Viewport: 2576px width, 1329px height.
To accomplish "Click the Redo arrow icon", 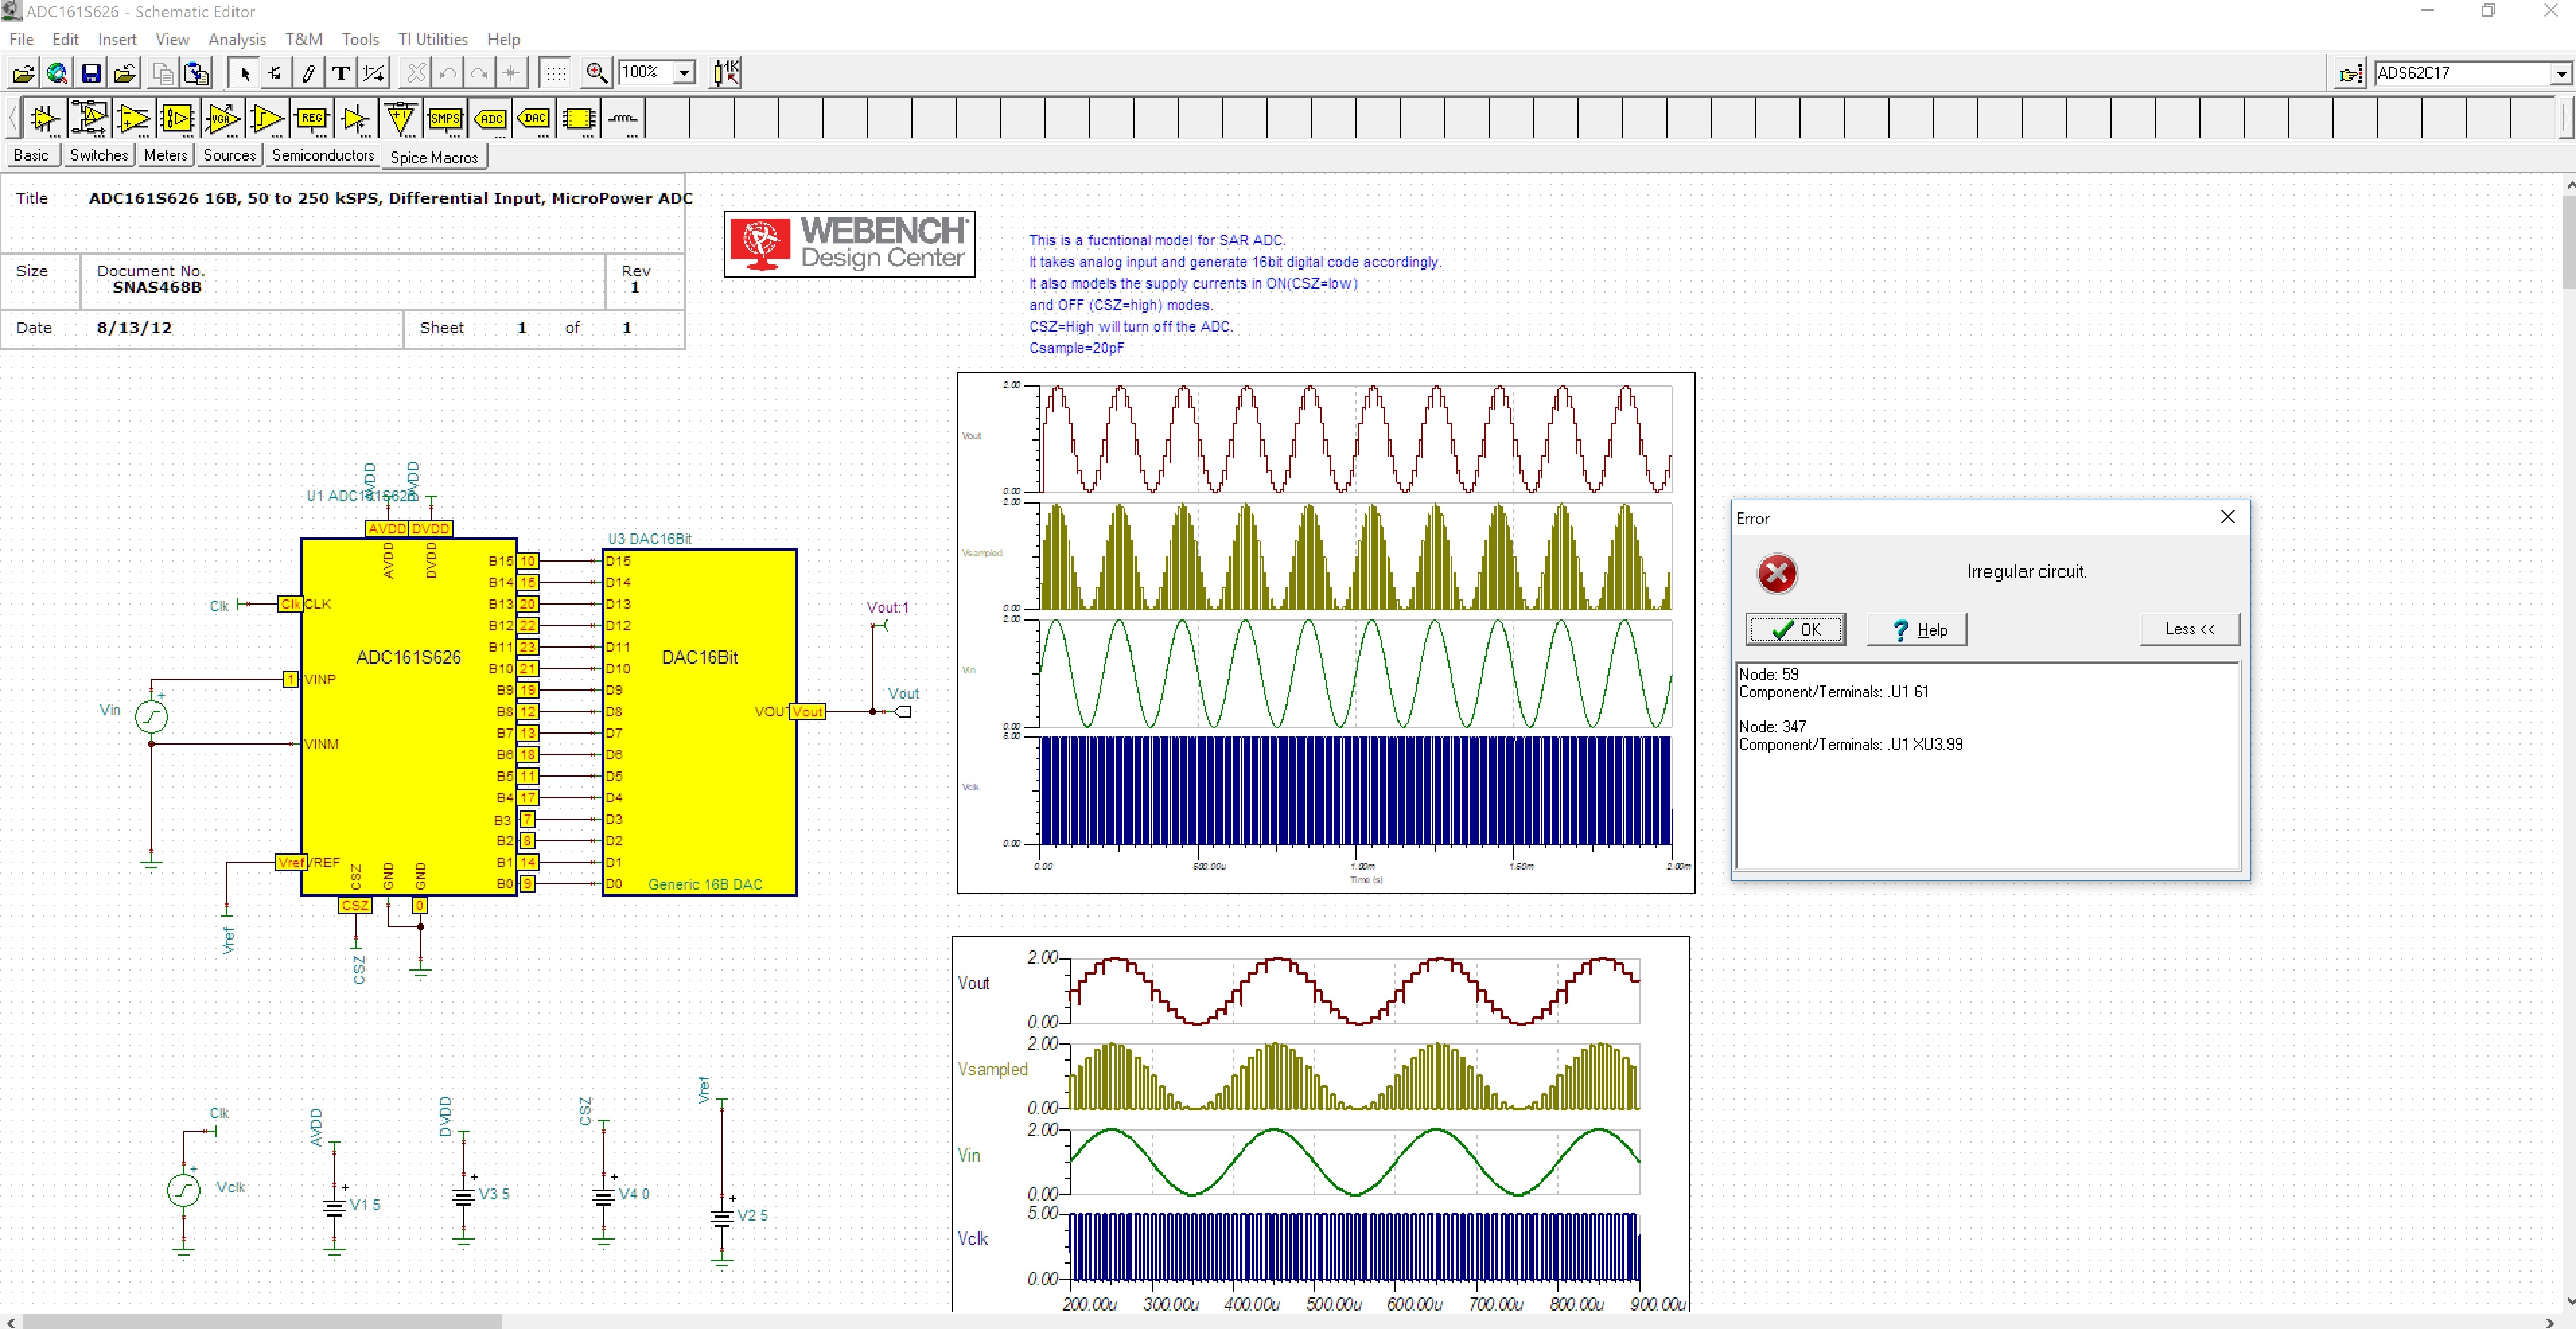I will point(480,73).
